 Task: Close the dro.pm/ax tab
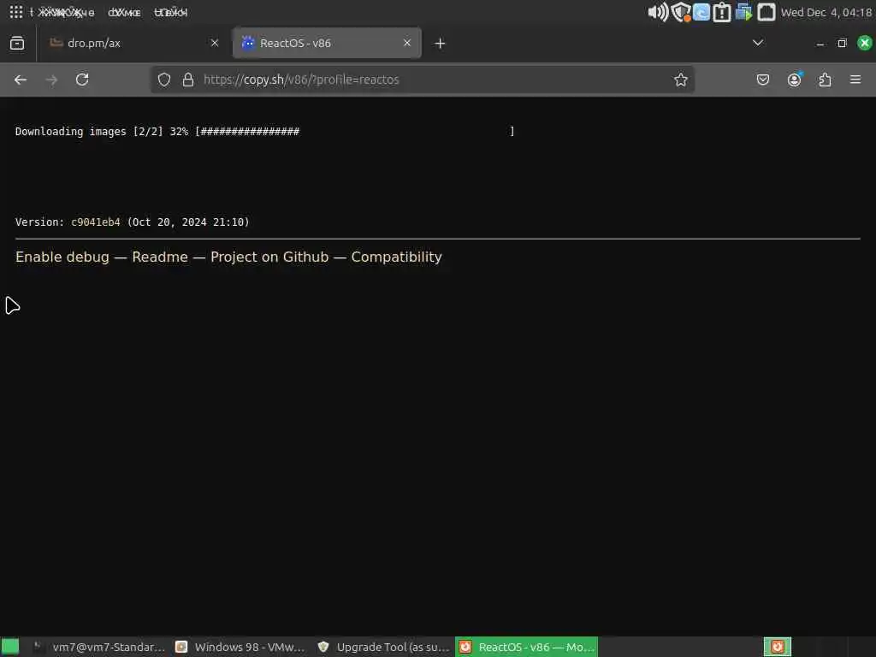pyautogui.click(x=215, y=43)
